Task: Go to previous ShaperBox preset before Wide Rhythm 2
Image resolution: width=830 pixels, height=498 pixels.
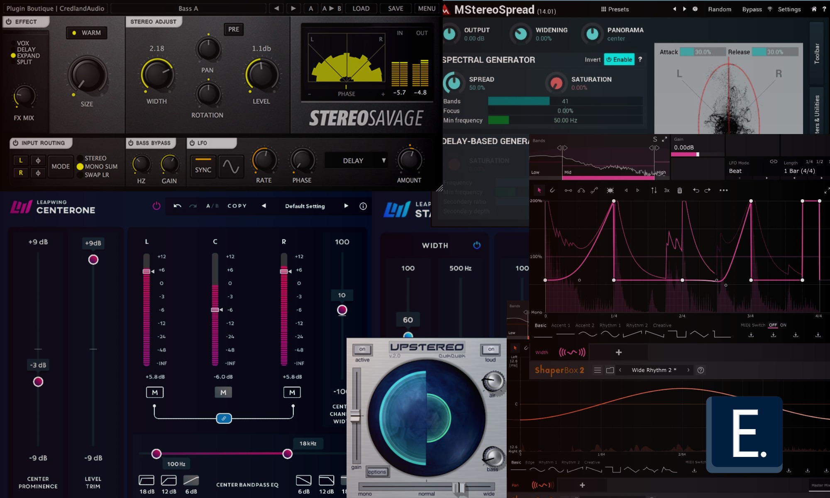Action: point(620,370)
